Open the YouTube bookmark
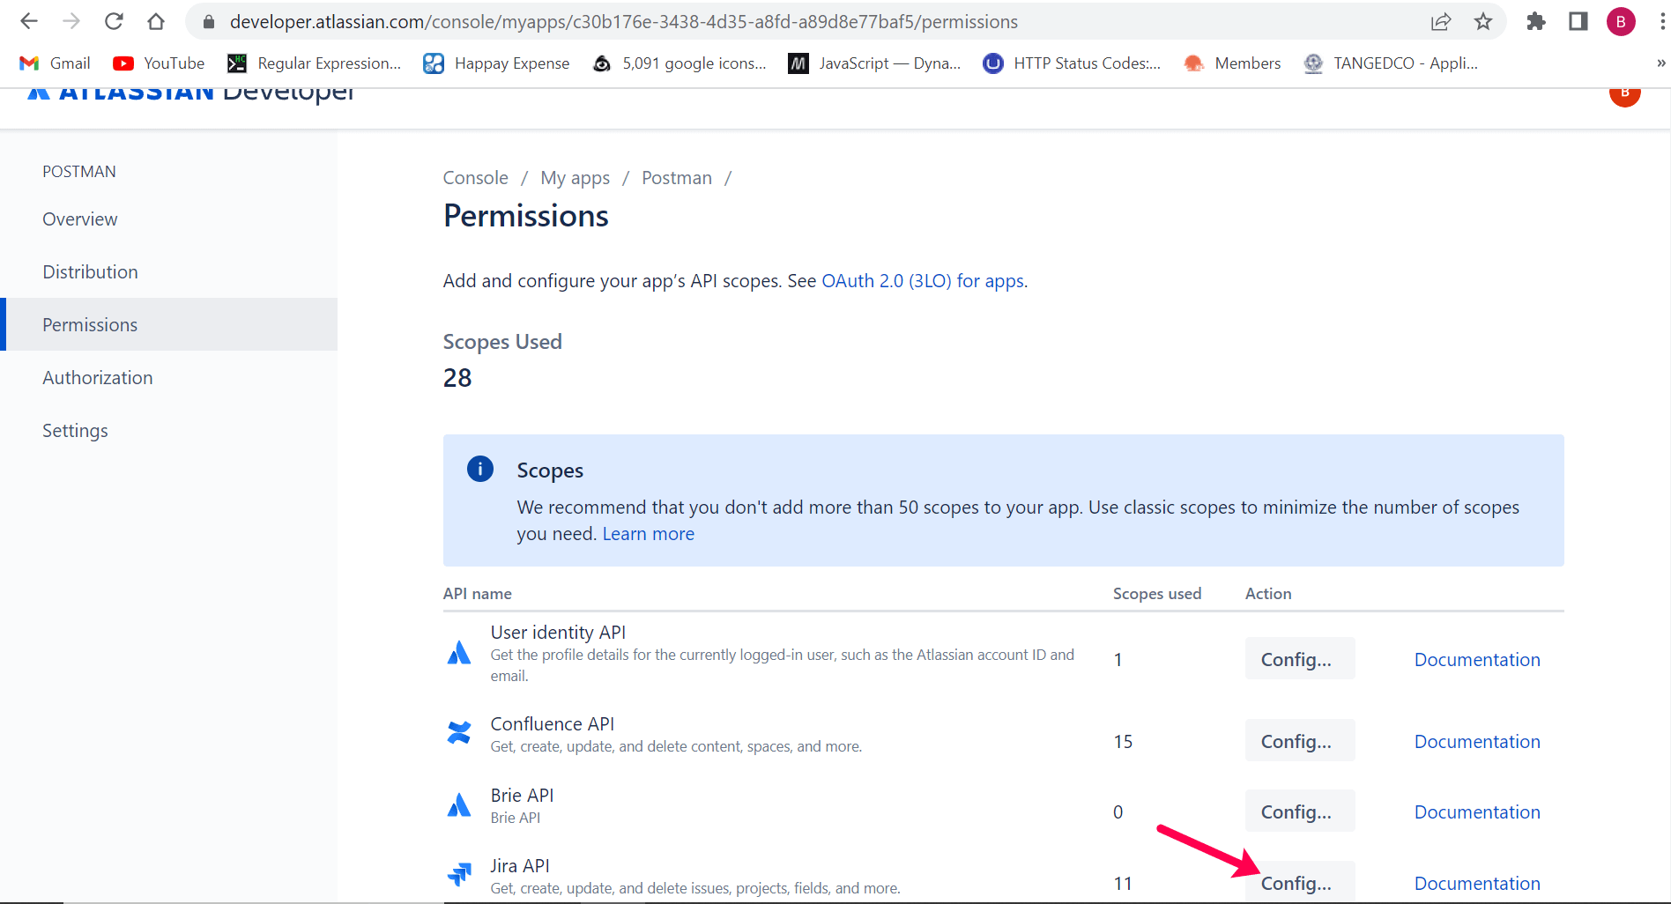Viewport: 1671px width, 904px height. [x=159, y=63]
